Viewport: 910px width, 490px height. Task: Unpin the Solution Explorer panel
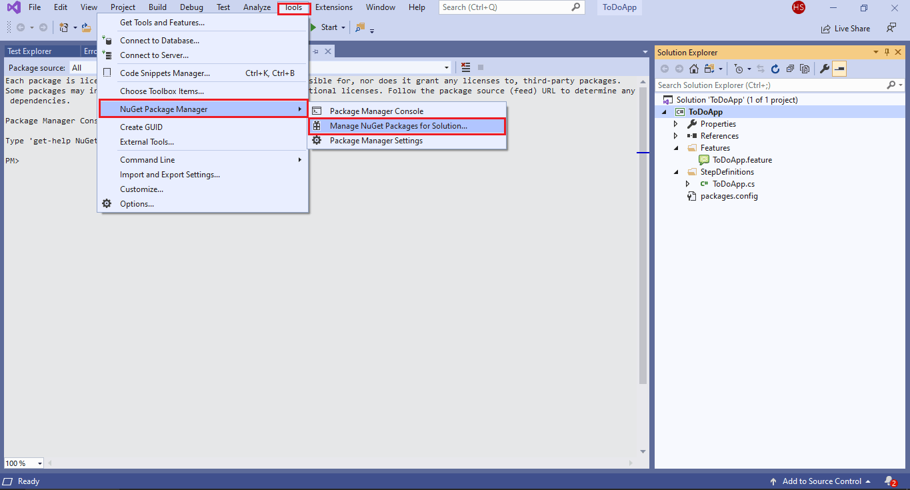tap(886, 52)
